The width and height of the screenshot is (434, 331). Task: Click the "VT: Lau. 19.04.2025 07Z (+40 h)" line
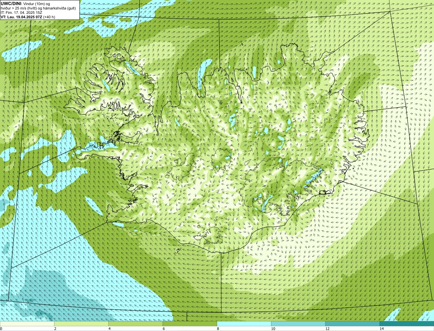pyautogui.click(x=28, y=17)
